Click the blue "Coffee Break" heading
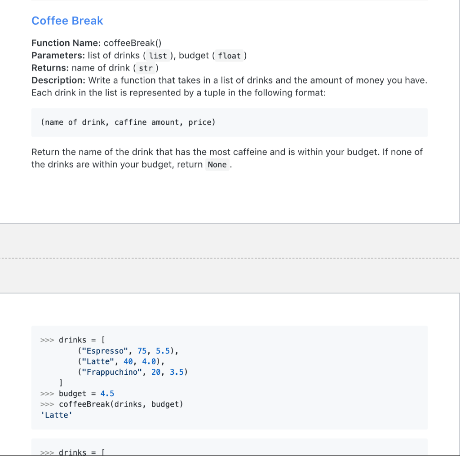The height and width of the screenshot is (456, 460). click(67, 21)
